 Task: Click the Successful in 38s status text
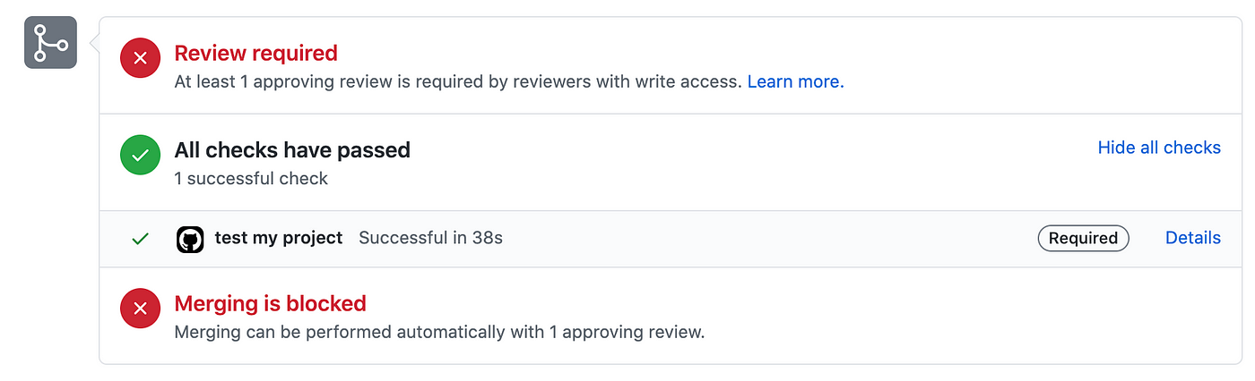430,238
